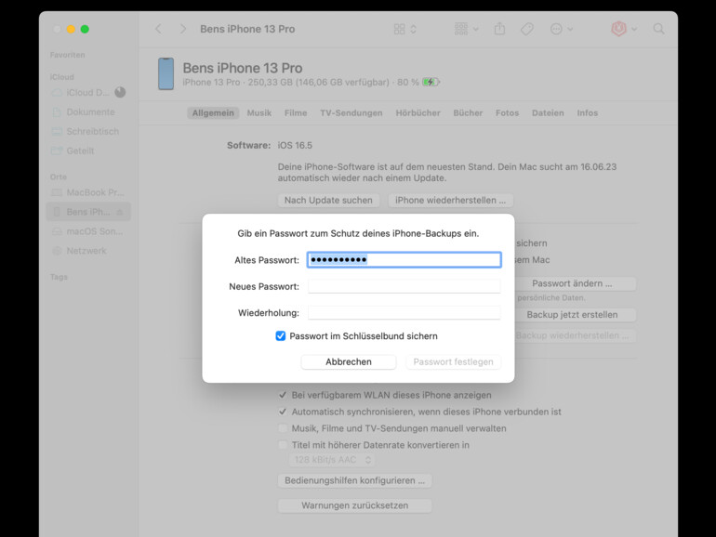Image resolution: width=716 pixels, height=537 pixels.
Task: Click Abbrechen in the password dialog
Action: click(349, 361)
